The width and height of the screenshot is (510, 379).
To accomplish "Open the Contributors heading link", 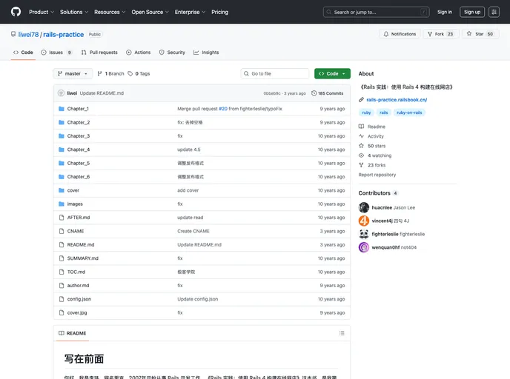I will 378,193.
